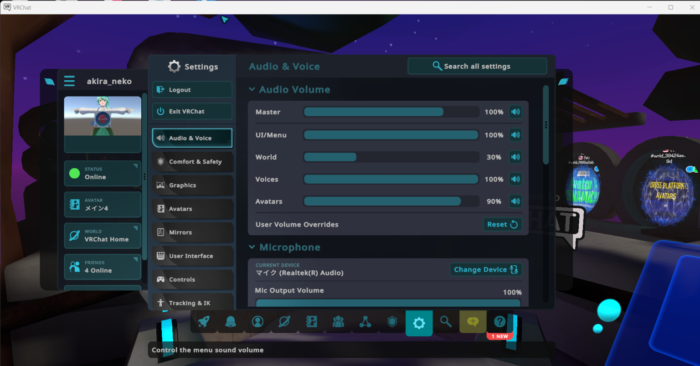Reset the User Volume Overrides
This screenshot has height=366, width=700.
click(x=502, y=224)
